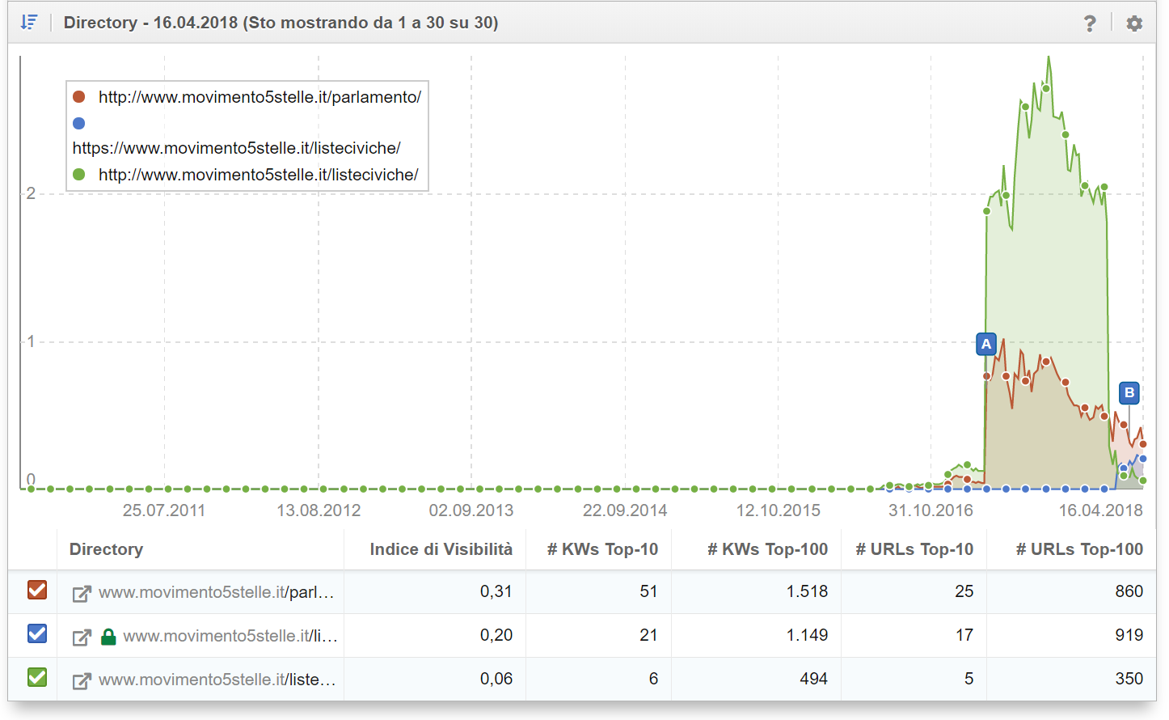Sort by Indice di Visibilità column
Image resolution: width=1169 pixels, height=720 pixels.
(441, 549)
